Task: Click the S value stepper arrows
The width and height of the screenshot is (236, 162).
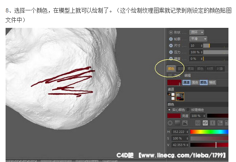Action: [x=187, y=139]
